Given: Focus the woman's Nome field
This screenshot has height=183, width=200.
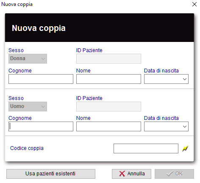Looking at the screenshot, I should click(108, 79).
